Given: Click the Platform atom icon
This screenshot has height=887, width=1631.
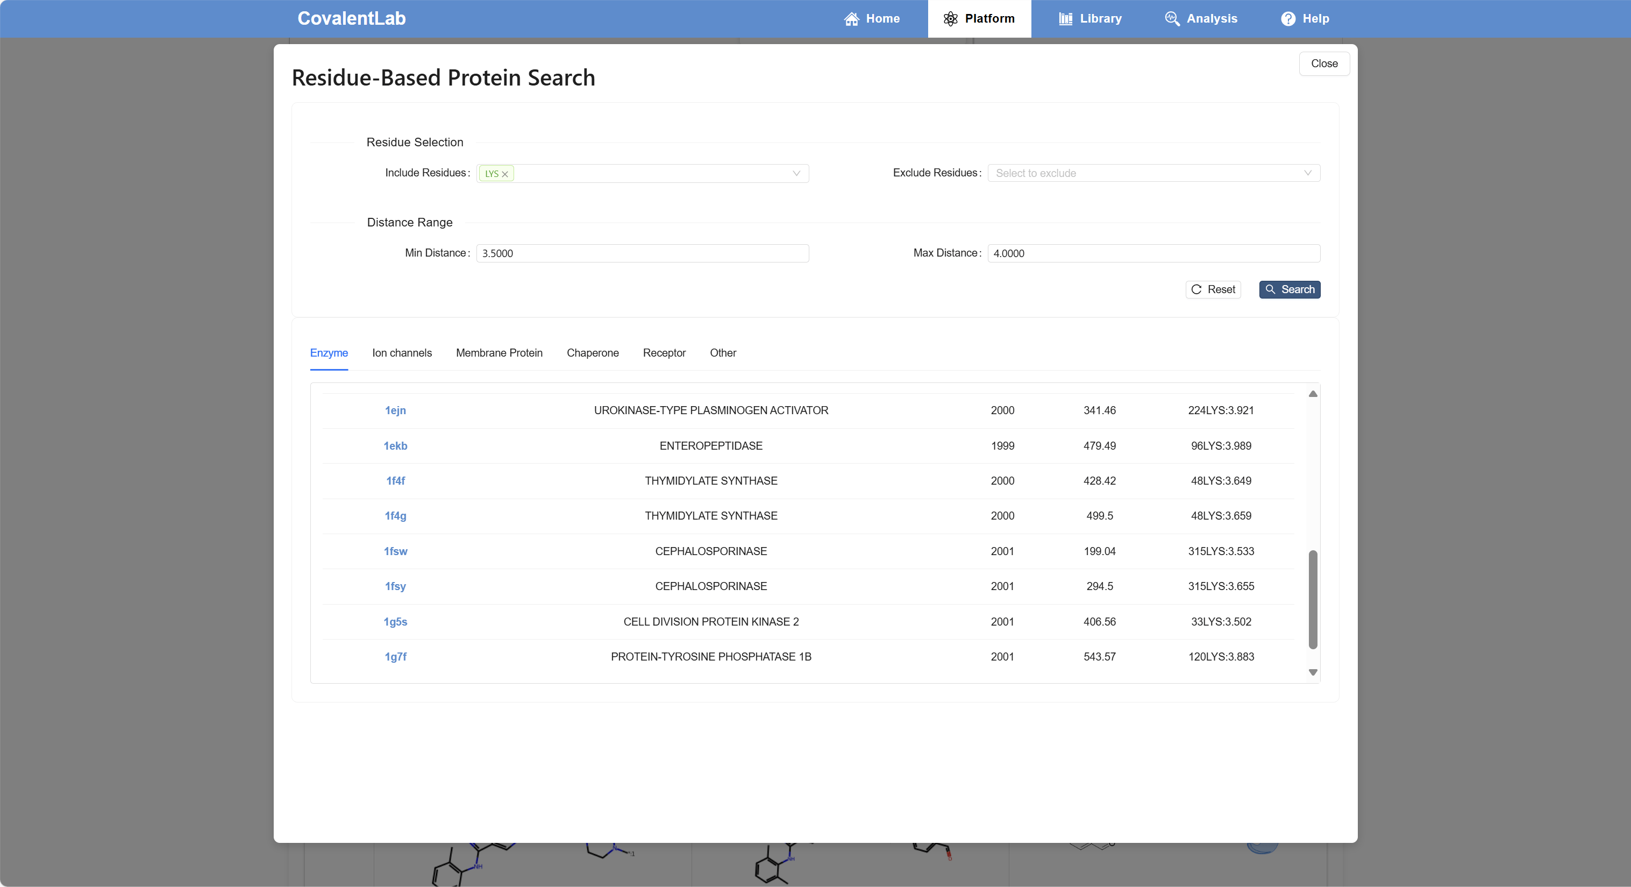Looking at the screenshot, I should click(950, 19).
